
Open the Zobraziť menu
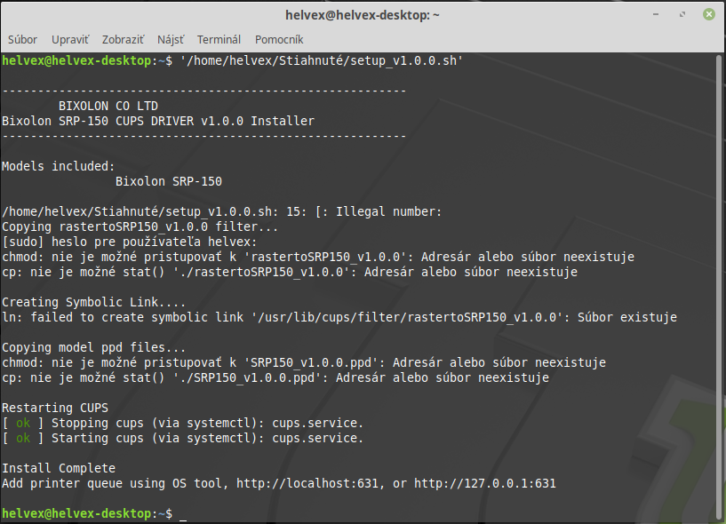123,40
